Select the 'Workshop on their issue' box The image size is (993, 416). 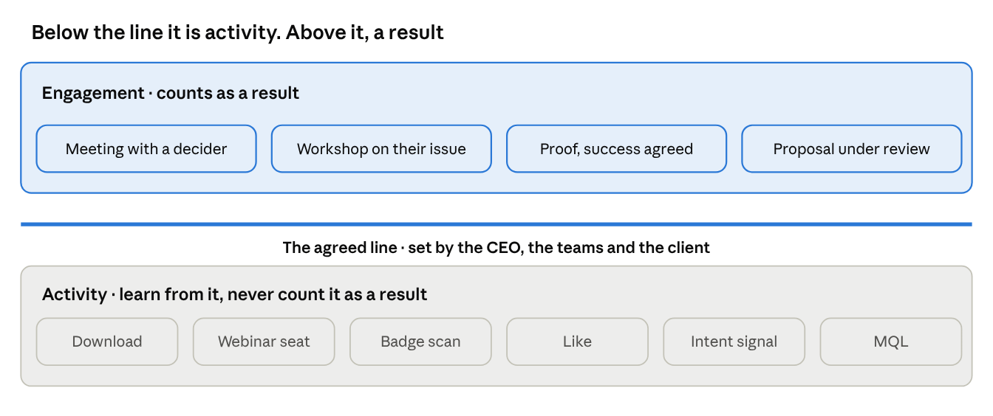pyautogui.click(x=381, y=149)
